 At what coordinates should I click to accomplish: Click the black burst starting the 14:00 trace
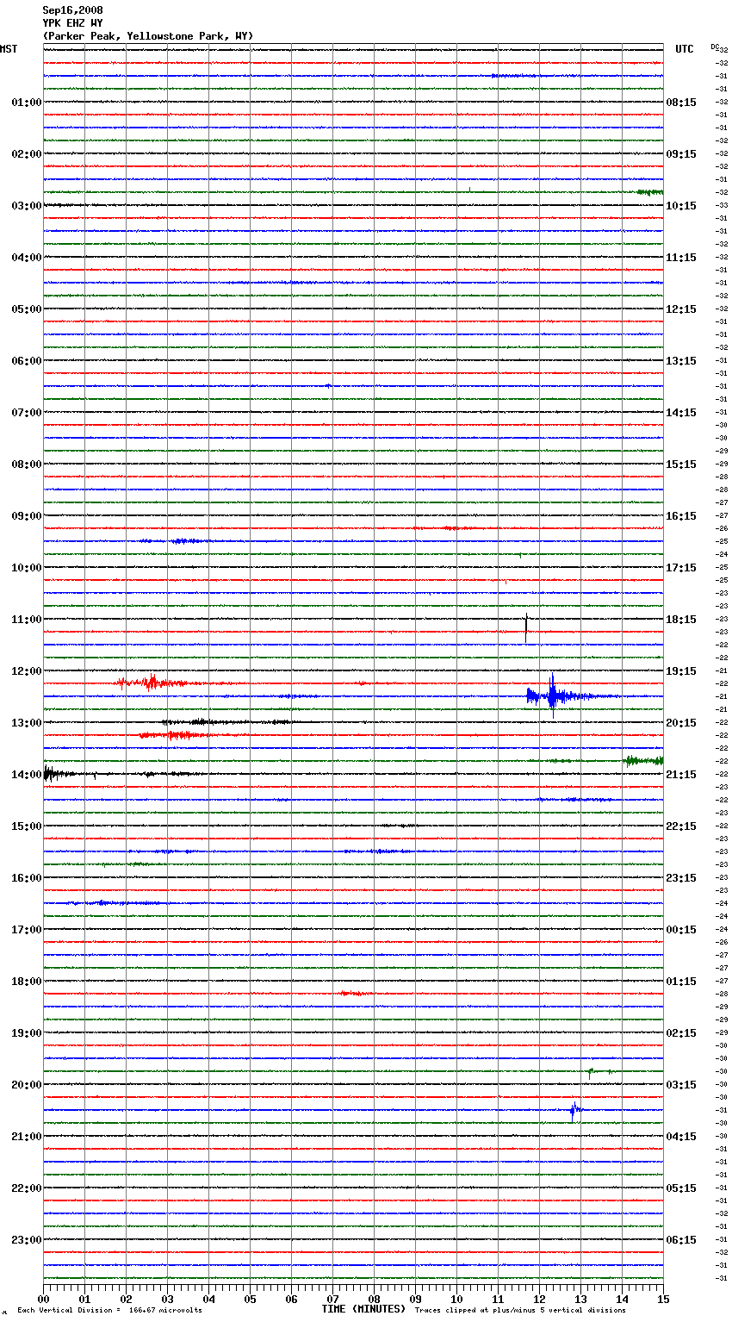tap(60, 774)
